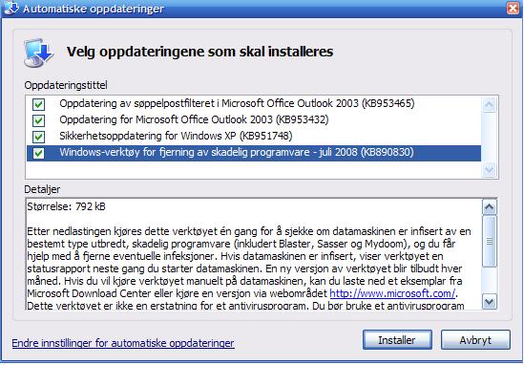
Task: Click the Installer button
Action: coord(397,340)
